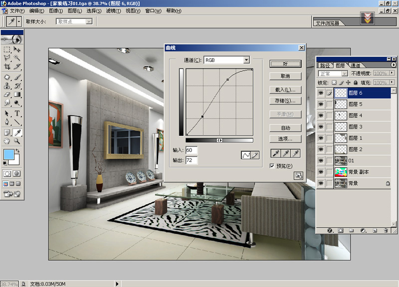The width and height of the screenshot is (399, 287).
Task: Select the Type (T) tool
Action: (x=17, y=114)
